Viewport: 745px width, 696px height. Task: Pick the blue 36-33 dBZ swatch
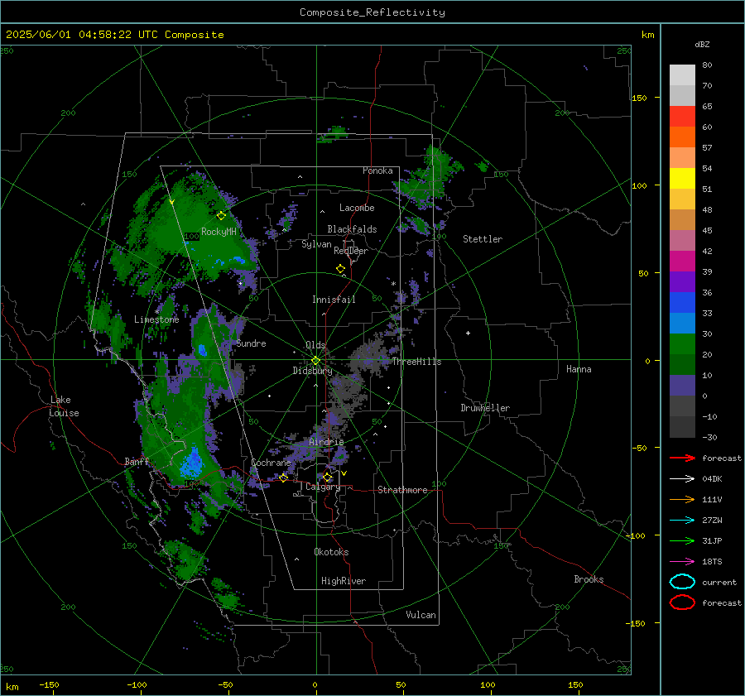[682, 303]
